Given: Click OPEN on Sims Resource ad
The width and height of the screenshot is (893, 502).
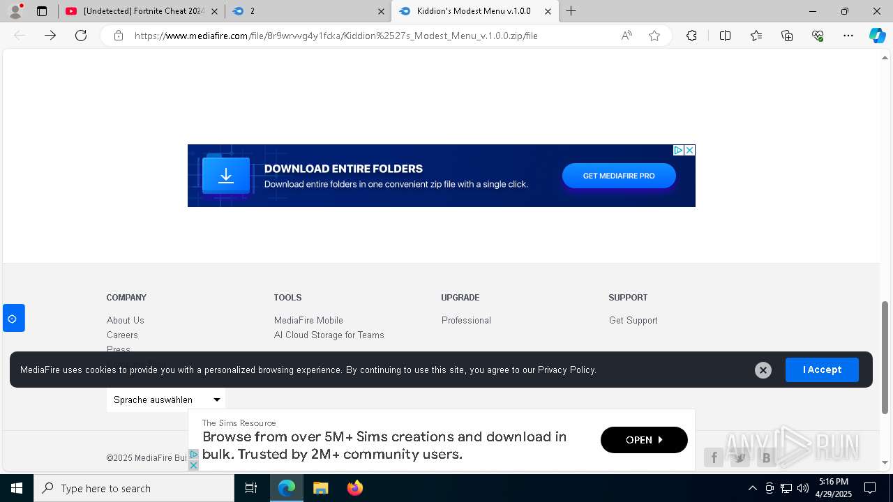Looking at the screenshot, I should 644,440.
